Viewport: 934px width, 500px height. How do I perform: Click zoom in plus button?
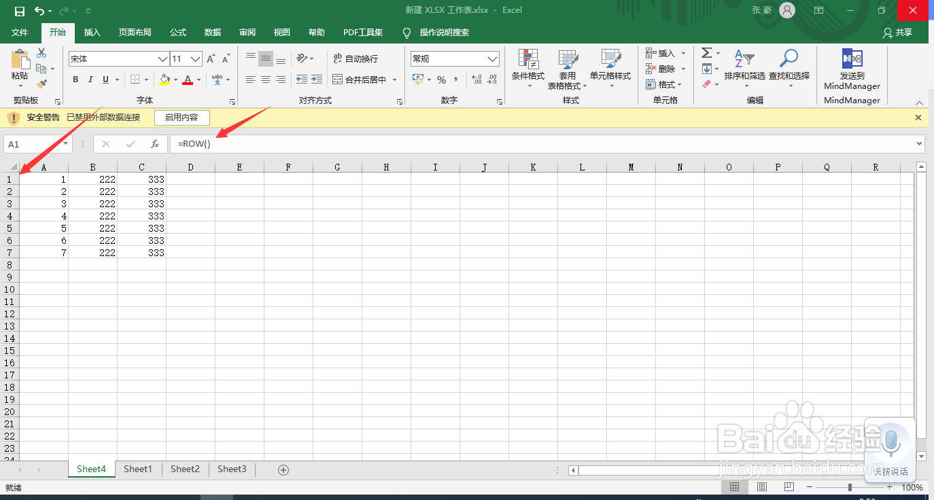(890, 487)
